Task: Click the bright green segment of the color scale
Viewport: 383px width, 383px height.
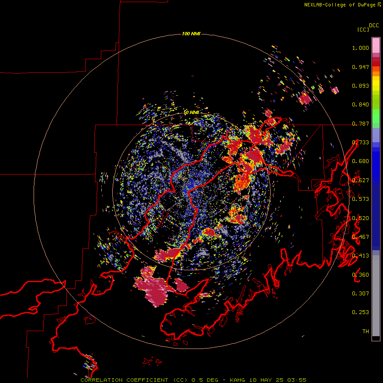Action: (376, 116)
